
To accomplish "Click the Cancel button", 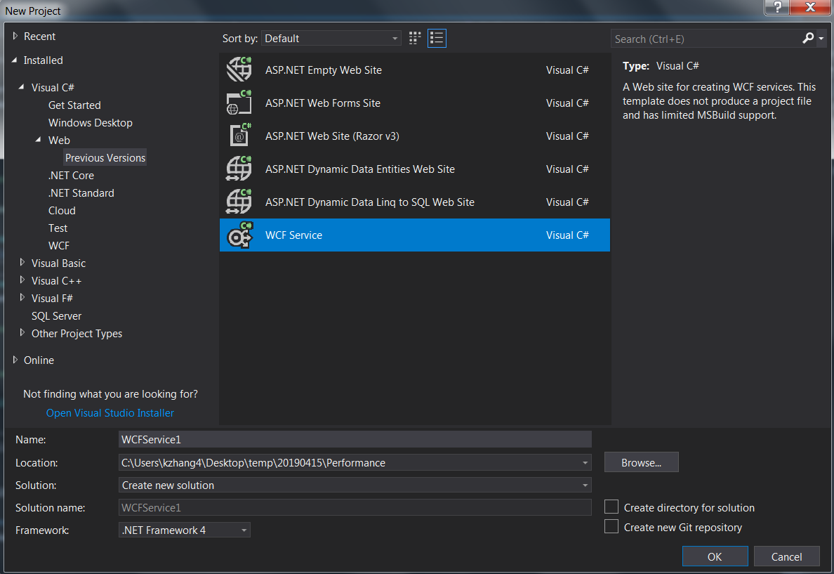I will (786, 556).
